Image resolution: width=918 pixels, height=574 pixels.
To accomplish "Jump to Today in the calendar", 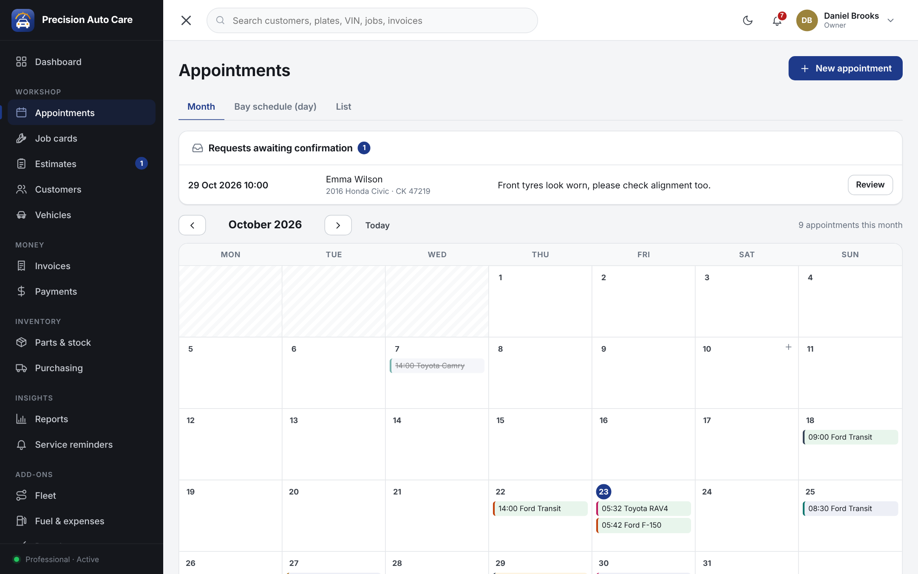I will coord(377,225).
